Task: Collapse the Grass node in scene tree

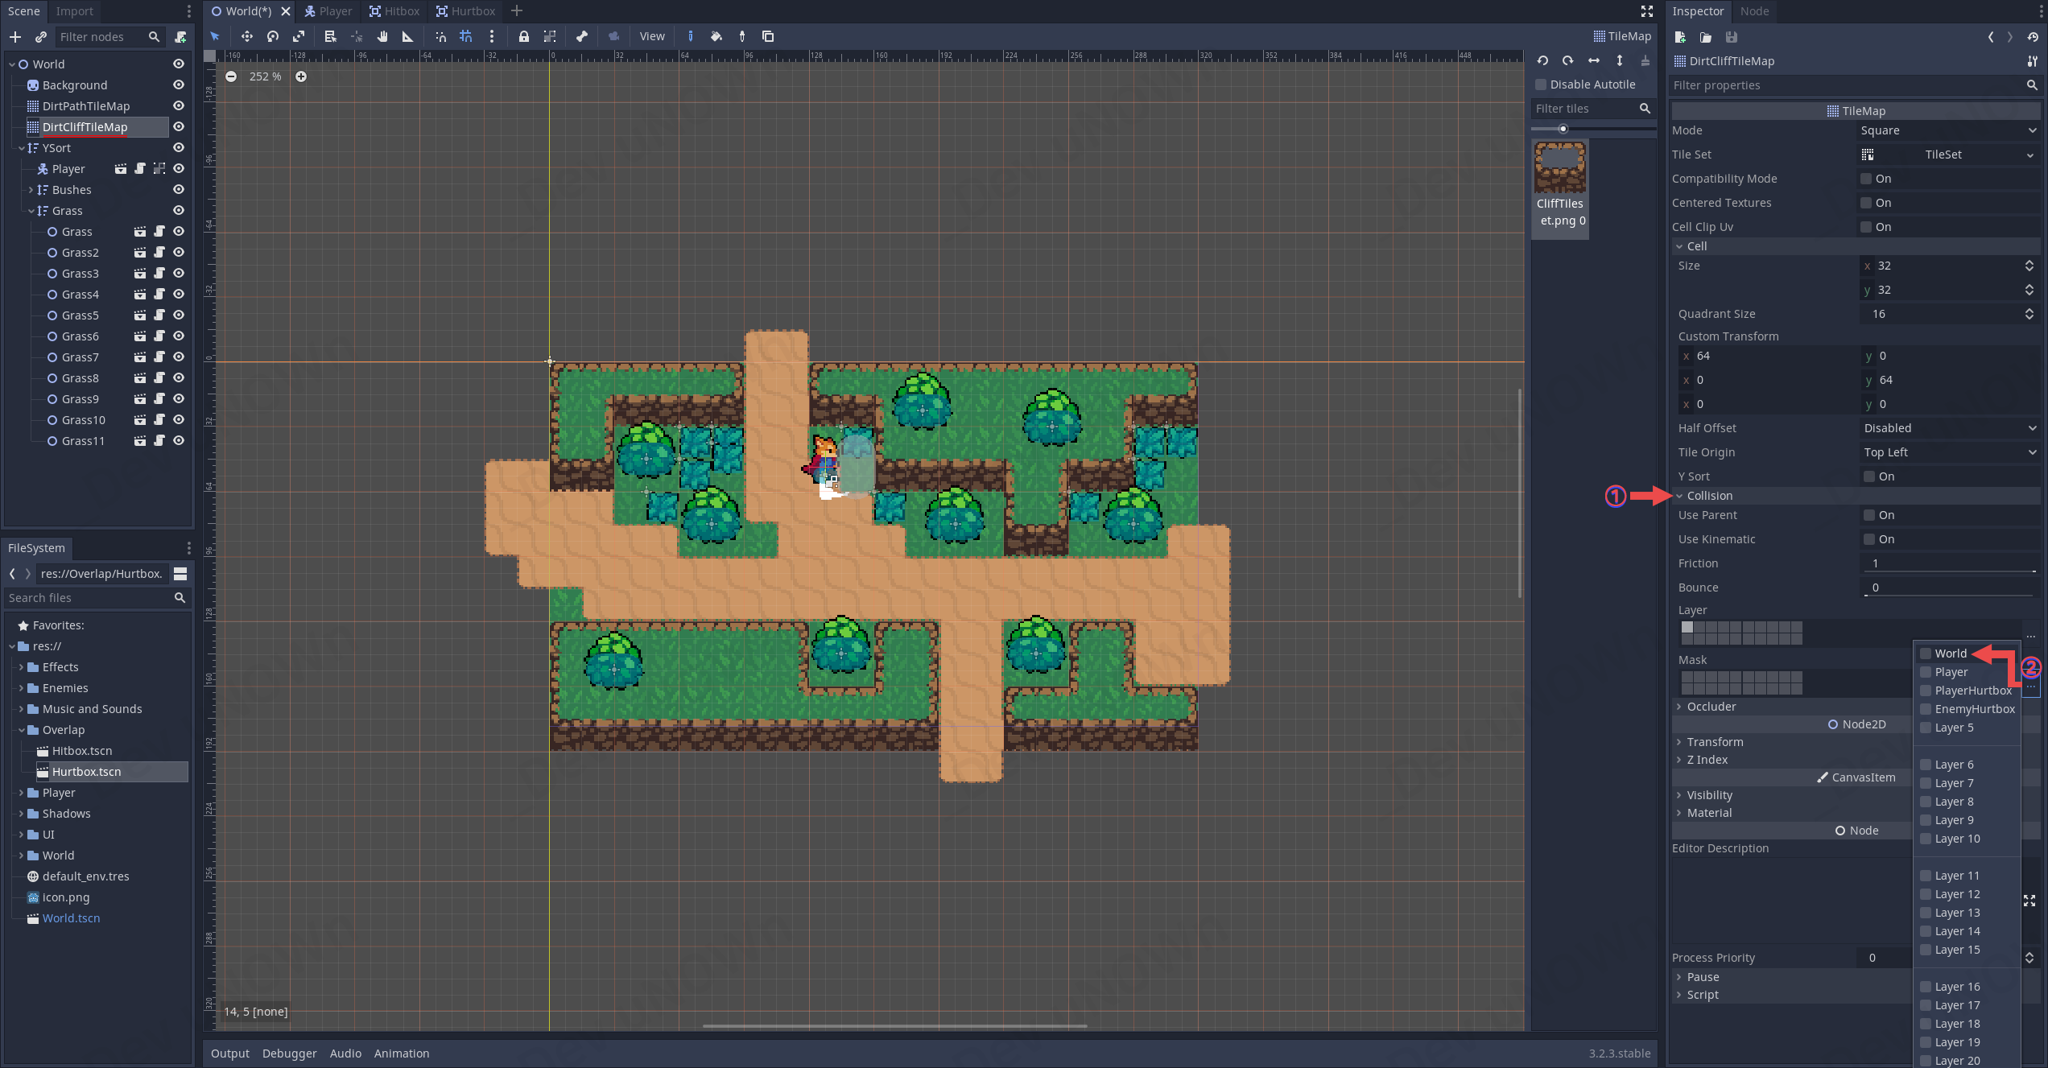Action: tap(31, 211)
